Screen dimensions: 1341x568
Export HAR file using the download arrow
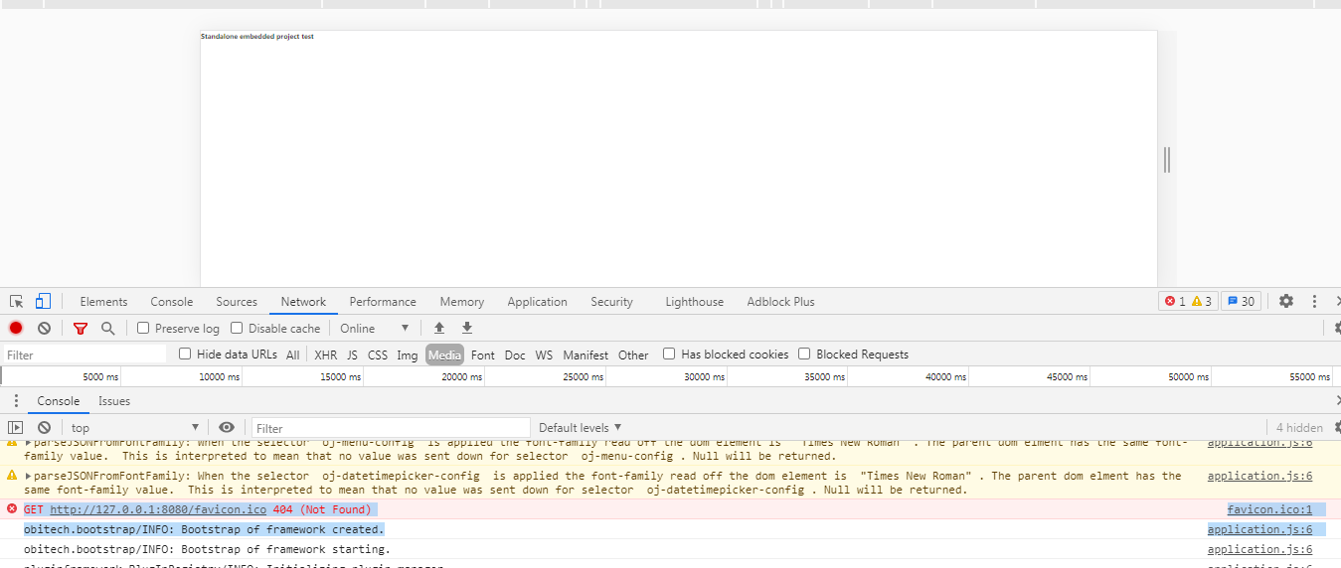pos(467,328)
